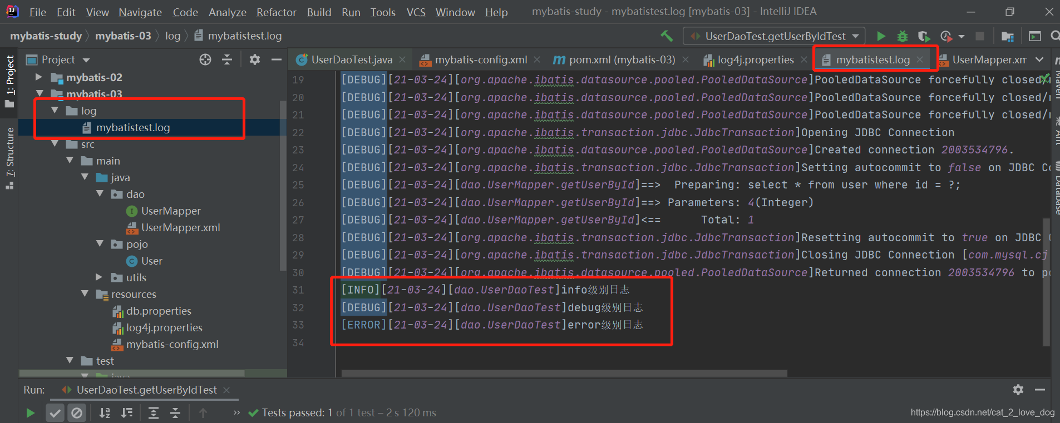This screenshot has height=423, width=1060.
Task: Hide the Run tool window
Action: [1040, 390]
